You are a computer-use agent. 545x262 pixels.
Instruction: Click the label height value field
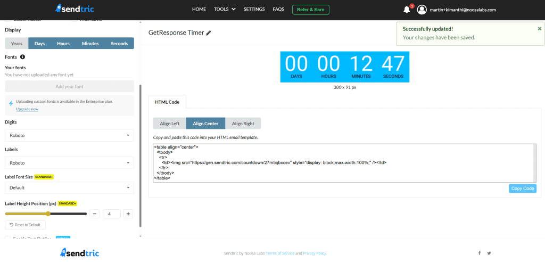coord(112,214)
